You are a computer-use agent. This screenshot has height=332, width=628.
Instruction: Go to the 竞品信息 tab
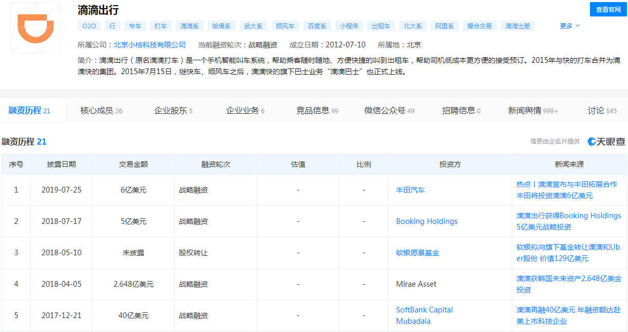(317, 110)
